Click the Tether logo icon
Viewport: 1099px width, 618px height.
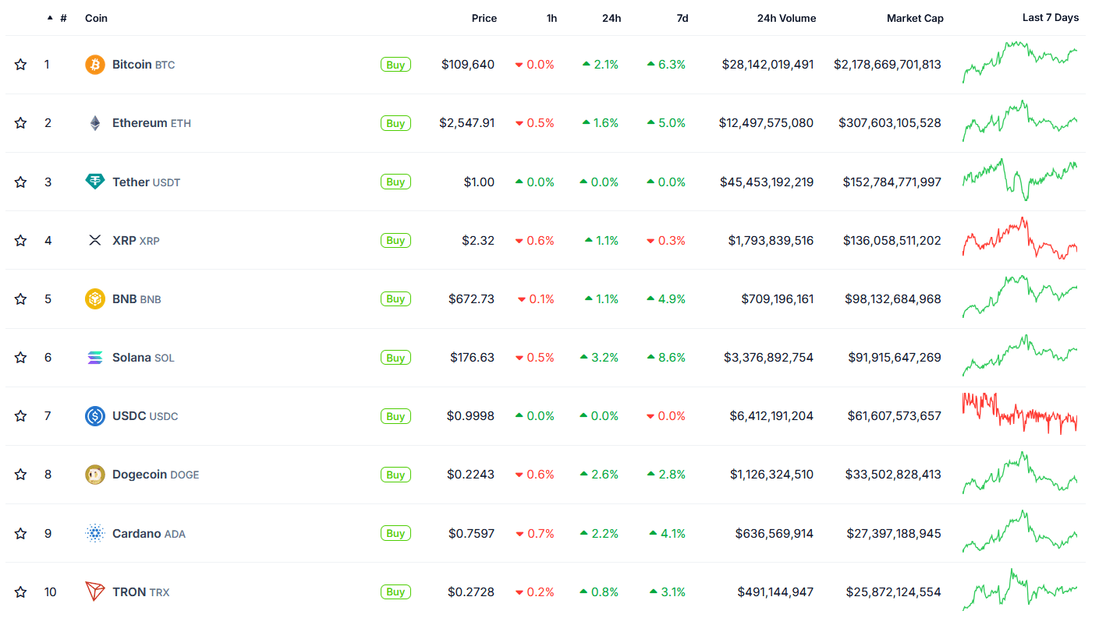(x=95, y=182)
